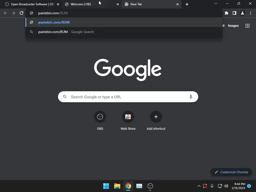Open the tab search dropdown chevron

tap(216, 3)
